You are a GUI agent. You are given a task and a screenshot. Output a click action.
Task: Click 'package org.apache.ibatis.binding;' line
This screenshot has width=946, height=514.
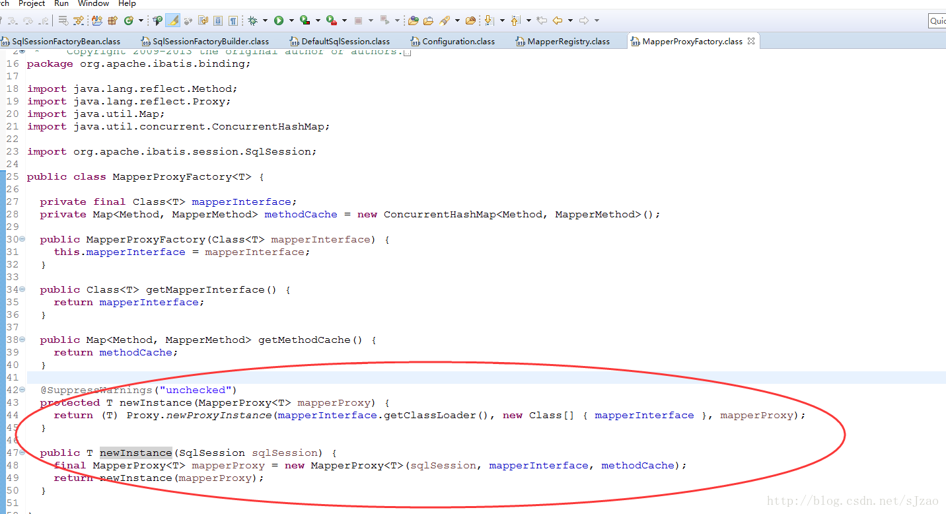[x=139, y=64]
